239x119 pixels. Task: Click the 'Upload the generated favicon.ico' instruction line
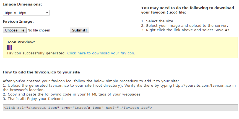coord(119,88)
